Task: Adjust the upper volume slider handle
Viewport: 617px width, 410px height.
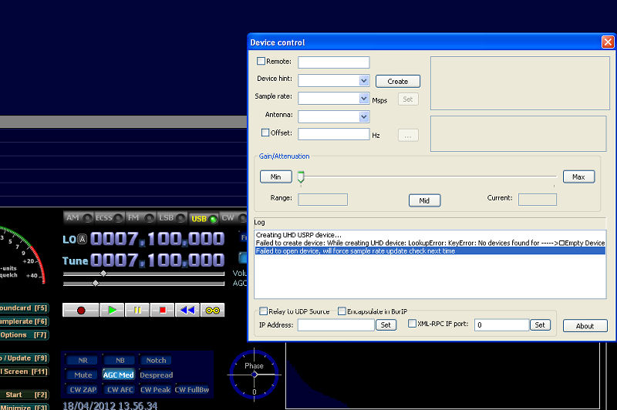Action: [103, 273]
